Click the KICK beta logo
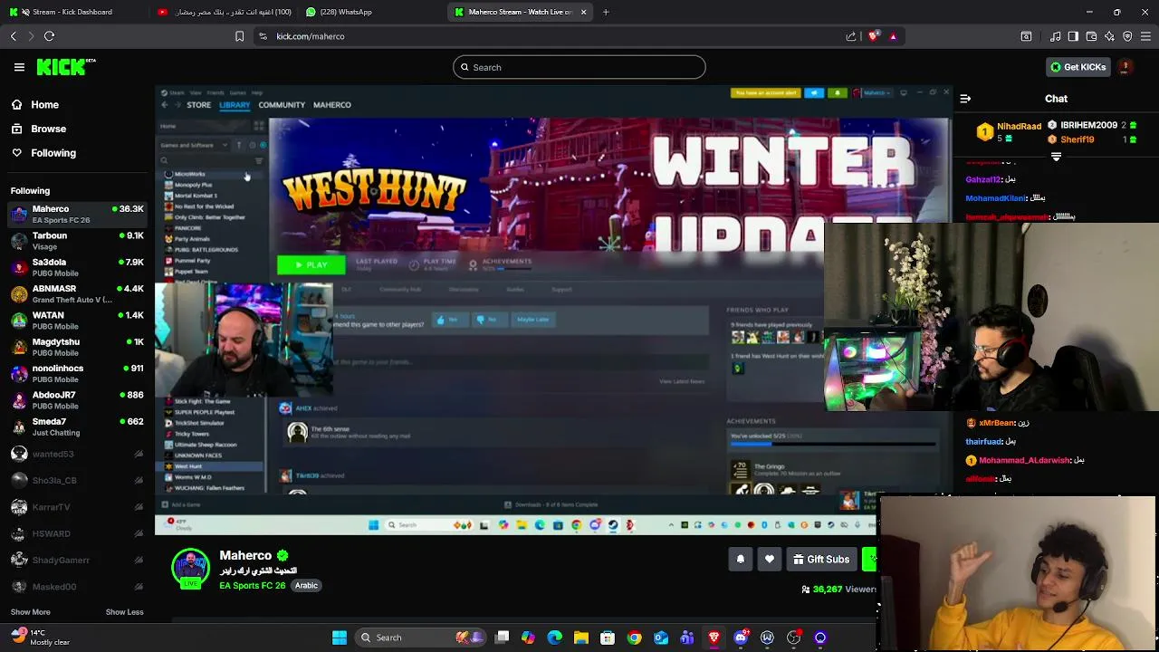 click(66, 67)
